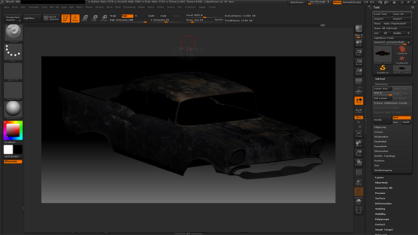Click Make PolyMesh3D button
The image size is (418, 235).
397,23
